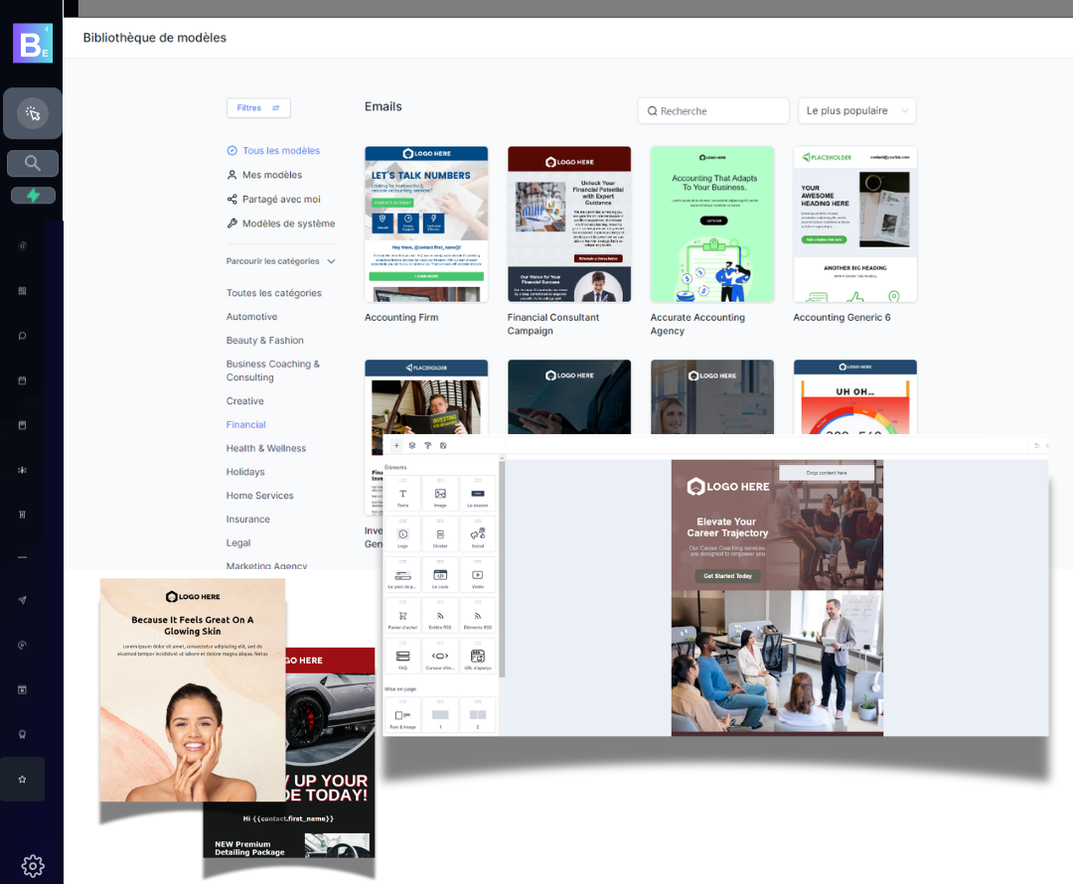Choose the Home Services category
The image size is (1073, 884).
click(260, 496)
